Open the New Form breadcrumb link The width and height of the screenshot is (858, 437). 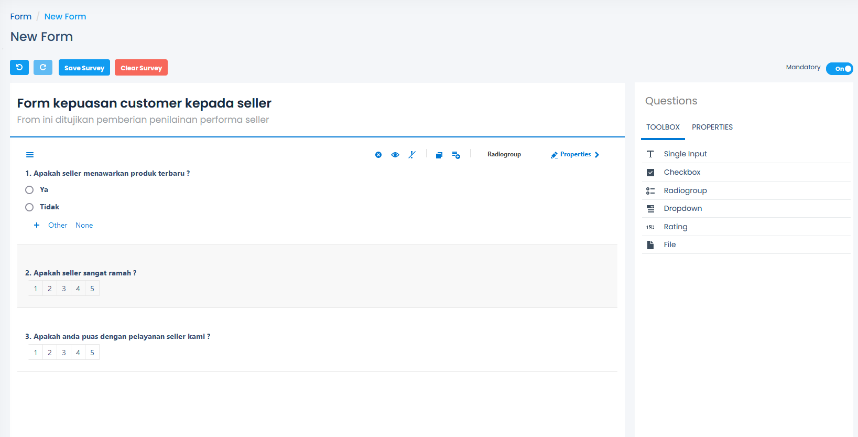pos(65,16)
